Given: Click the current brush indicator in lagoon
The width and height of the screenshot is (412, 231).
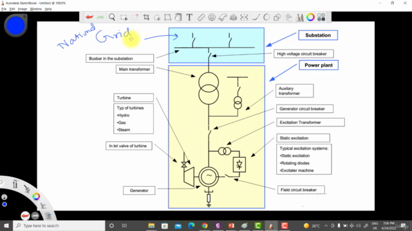Looking at the screenshot, I should pos(5,197).
